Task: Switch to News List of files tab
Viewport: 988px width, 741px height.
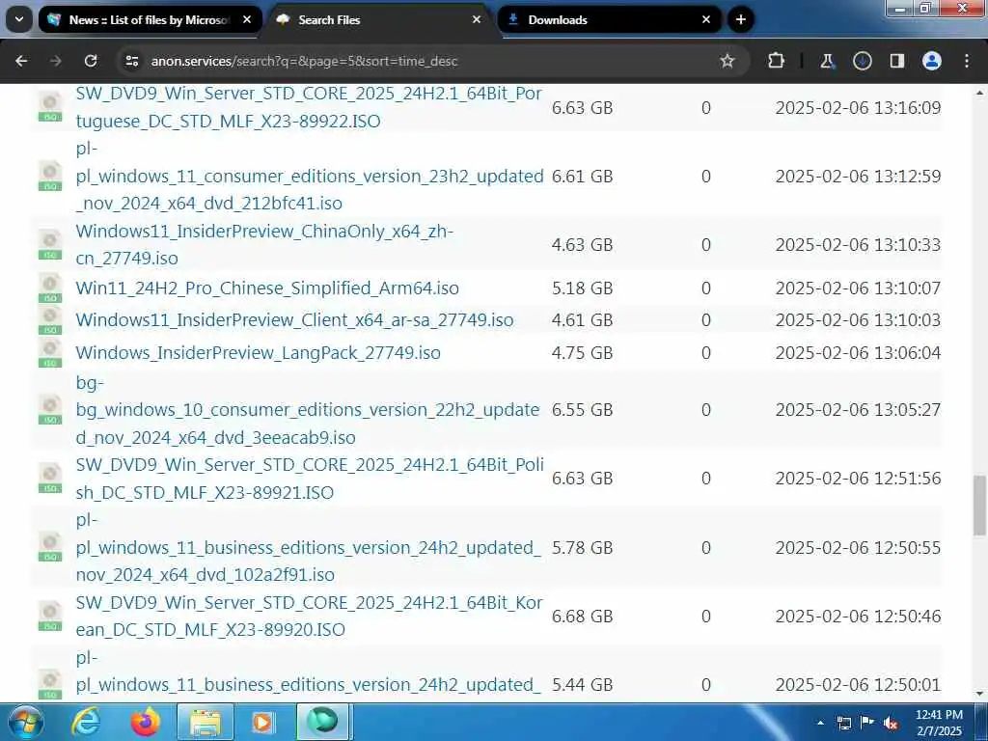Action: pos(150,19)
